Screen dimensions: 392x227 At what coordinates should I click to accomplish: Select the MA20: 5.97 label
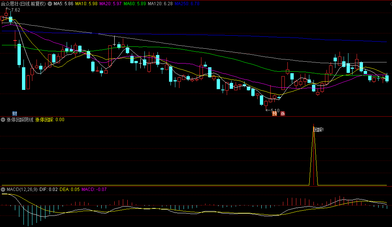(x=111, y=4)
